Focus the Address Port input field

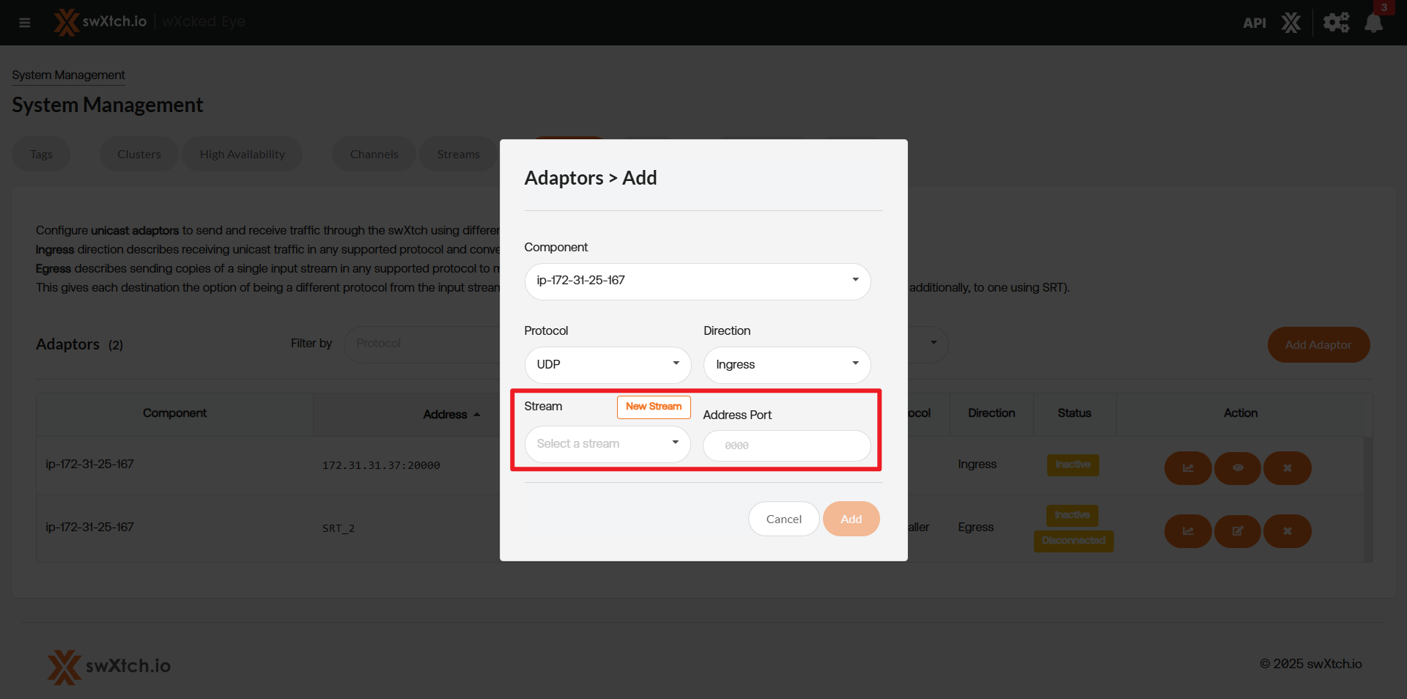pos(786,445)
